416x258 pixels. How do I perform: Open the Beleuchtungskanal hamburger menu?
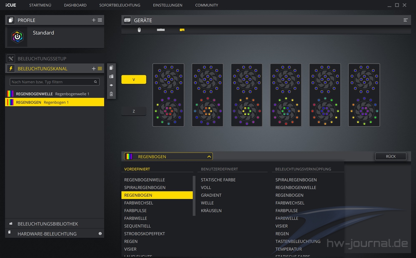[x=100, y=68]
